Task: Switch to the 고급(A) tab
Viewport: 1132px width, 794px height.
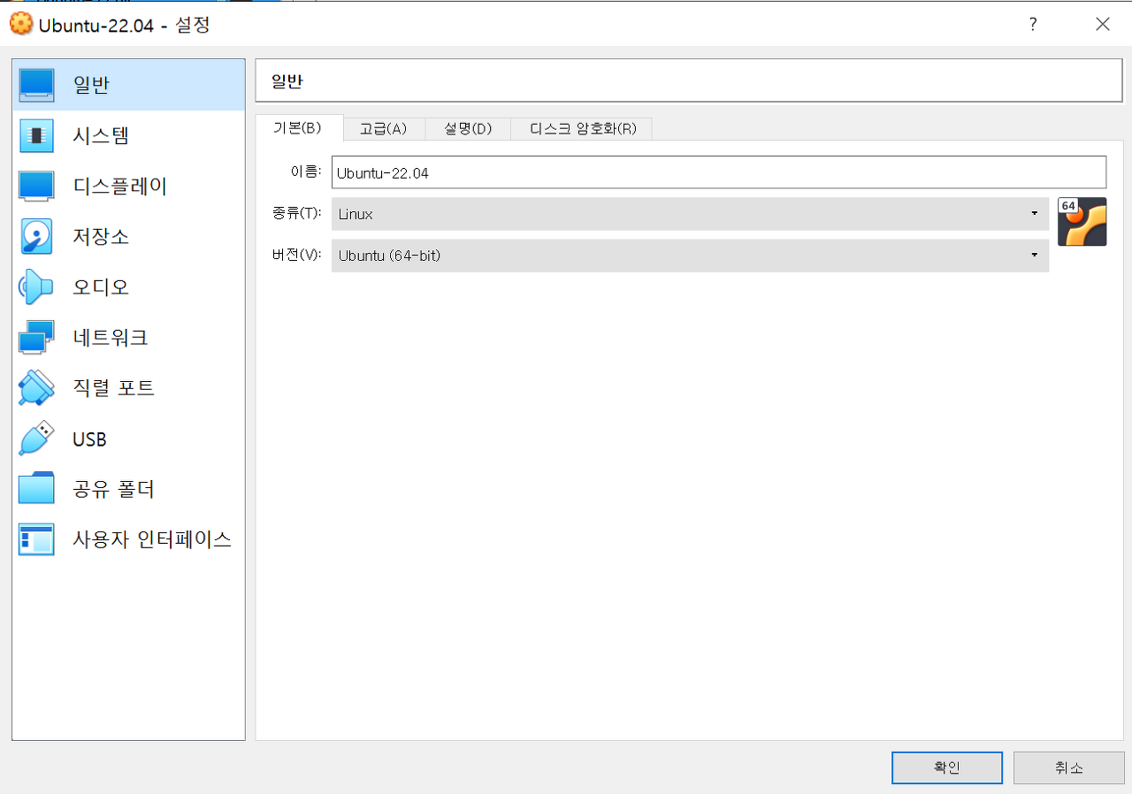Action: click(383, 129)
